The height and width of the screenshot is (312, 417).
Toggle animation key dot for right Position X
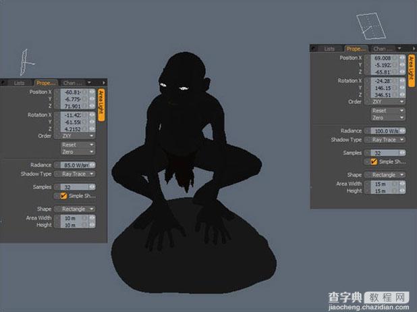[367, 58]
